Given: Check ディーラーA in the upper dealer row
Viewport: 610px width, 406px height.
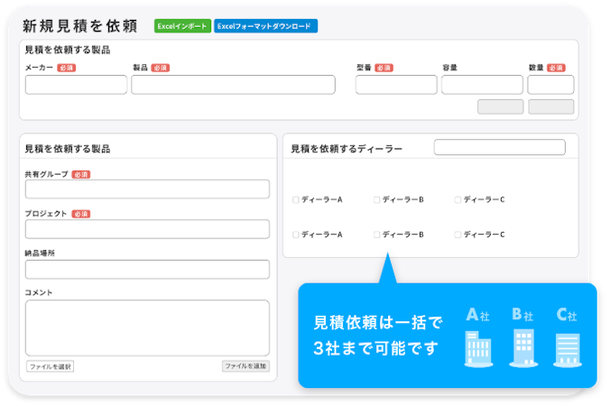Looking at the screenshot, I should point(296,200).
